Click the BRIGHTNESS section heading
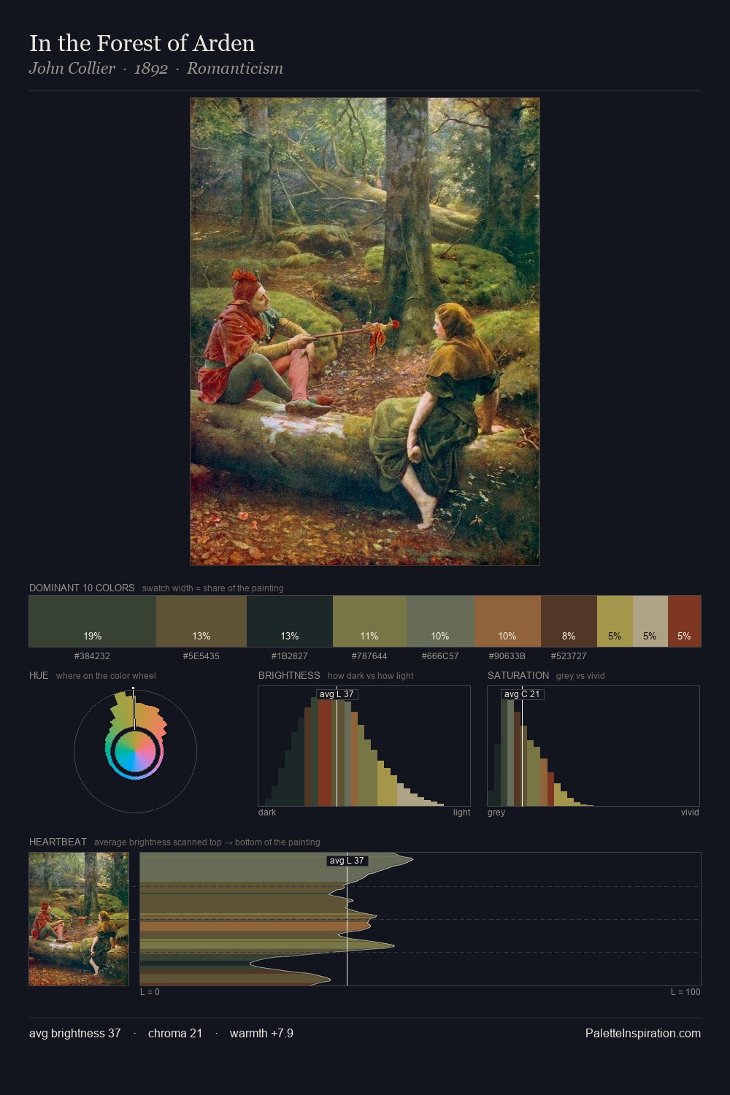The height and width of the screenshot is (1095, 730). pos(289,675)
